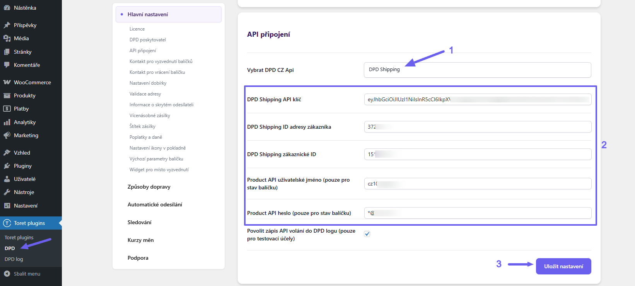Open the Vybrat DPD CZ Api dropdown
This screenshot has height=286, width=635.
click(477, 70)
